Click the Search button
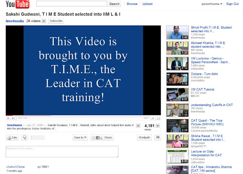Screen dimensions: 243x174 [114, 4]
